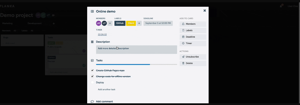
Task: Click the Add comment speech bubble icon
Action: click(x=92, y=102)
